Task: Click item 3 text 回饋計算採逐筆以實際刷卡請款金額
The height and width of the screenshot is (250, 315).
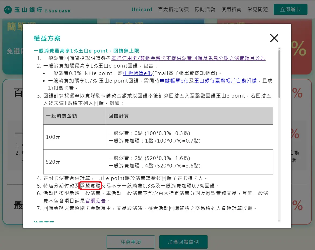Action: tap(85, 96)
